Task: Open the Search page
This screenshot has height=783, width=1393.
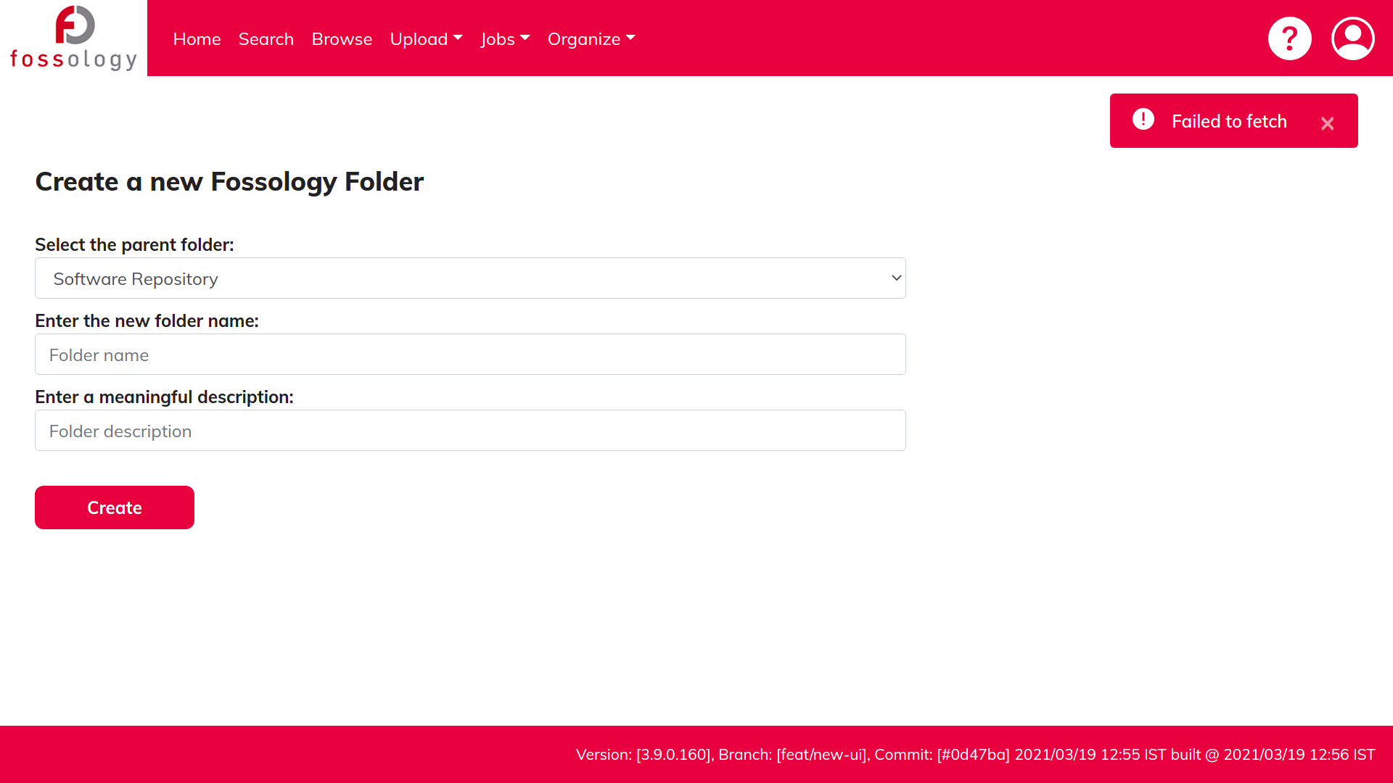Action: (266, 39)
